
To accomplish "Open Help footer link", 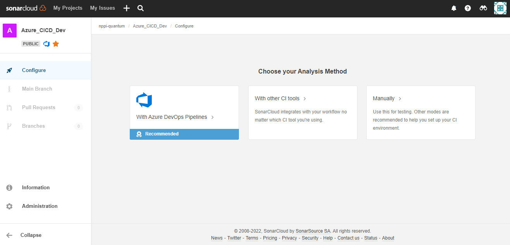I will 328,238.
